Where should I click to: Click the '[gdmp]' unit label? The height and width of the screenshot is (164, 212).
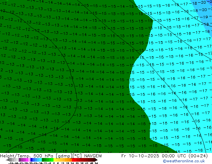click(64, 156)
